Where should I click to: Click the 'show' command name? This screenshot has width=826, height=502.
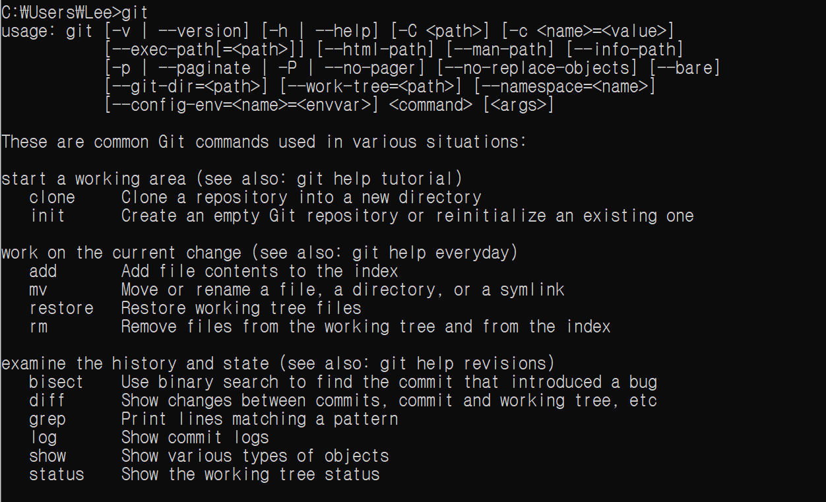48,456
